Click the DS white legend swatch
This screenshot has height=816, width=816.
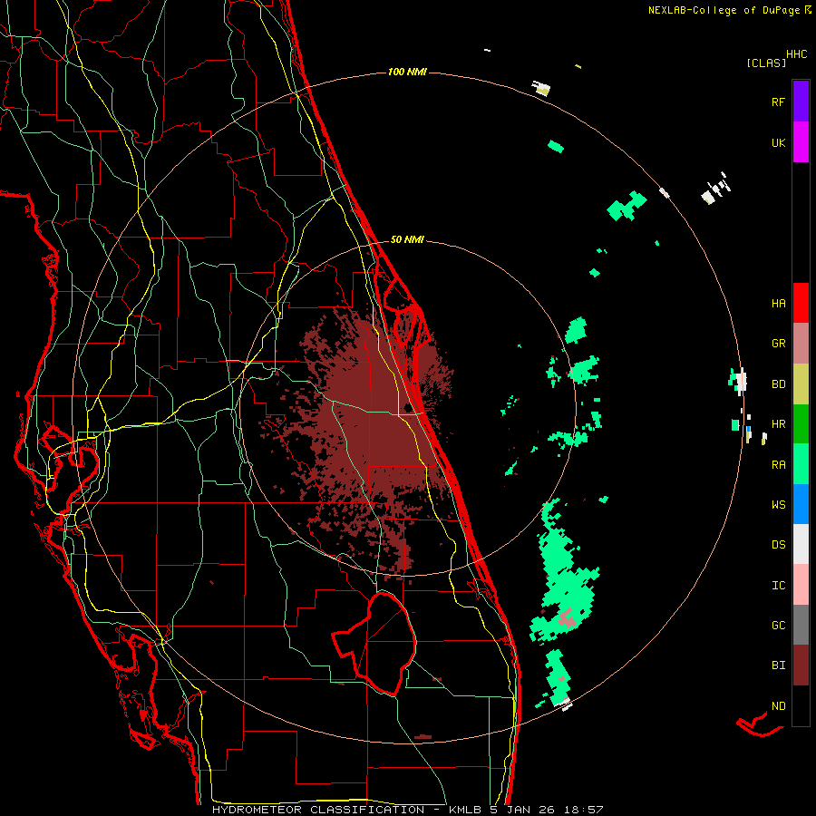click(x=801, y=544)
